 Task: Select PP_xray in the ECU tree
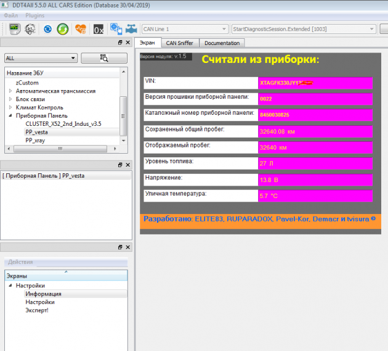point(36,140)
